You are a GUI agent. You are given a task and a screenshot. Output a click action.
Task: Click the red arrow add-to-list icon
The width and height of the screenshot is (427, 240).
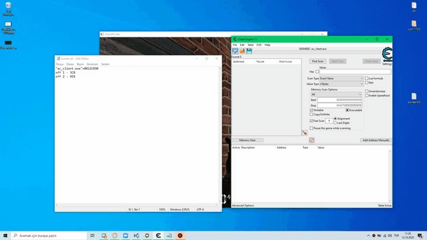pyautogui.click(x=304, y=133)
